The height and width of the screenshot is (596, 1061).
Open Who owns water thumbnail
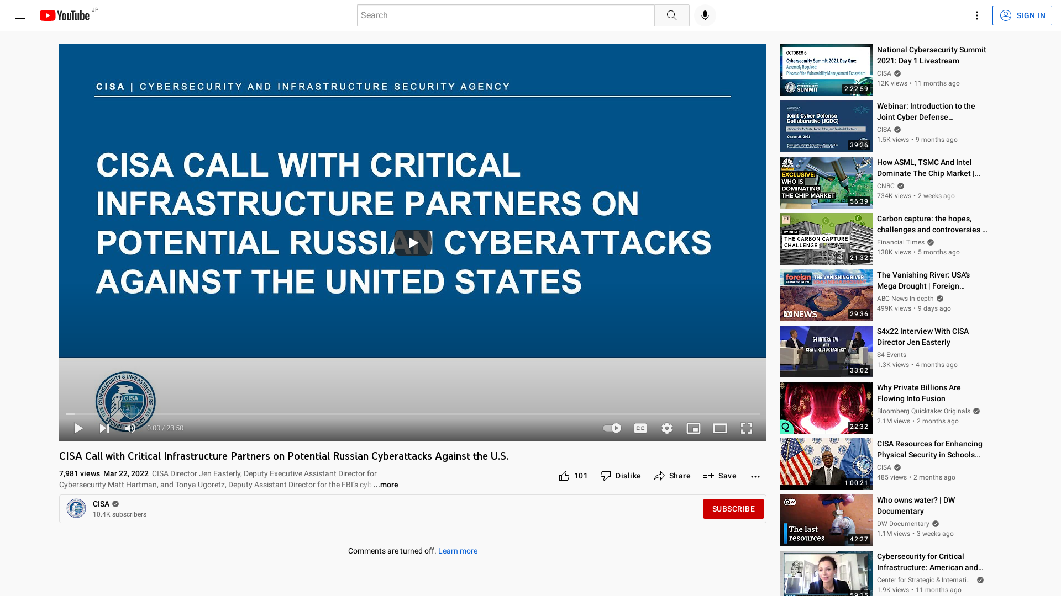pyautogui.click(x=826, y=520)
